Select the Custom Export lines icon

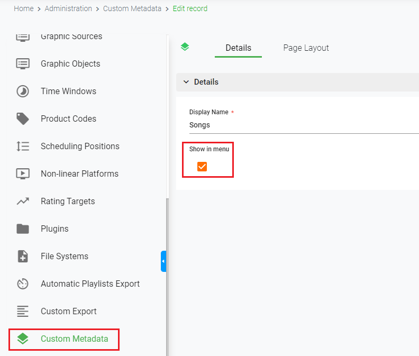pos(23,312)
